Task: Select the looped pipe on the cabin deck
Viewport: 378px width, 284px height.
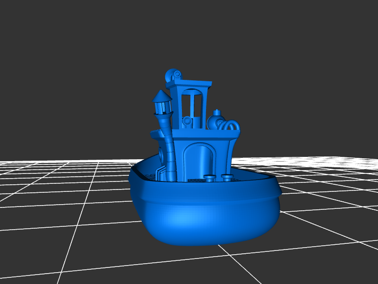Action: (232, 126)
